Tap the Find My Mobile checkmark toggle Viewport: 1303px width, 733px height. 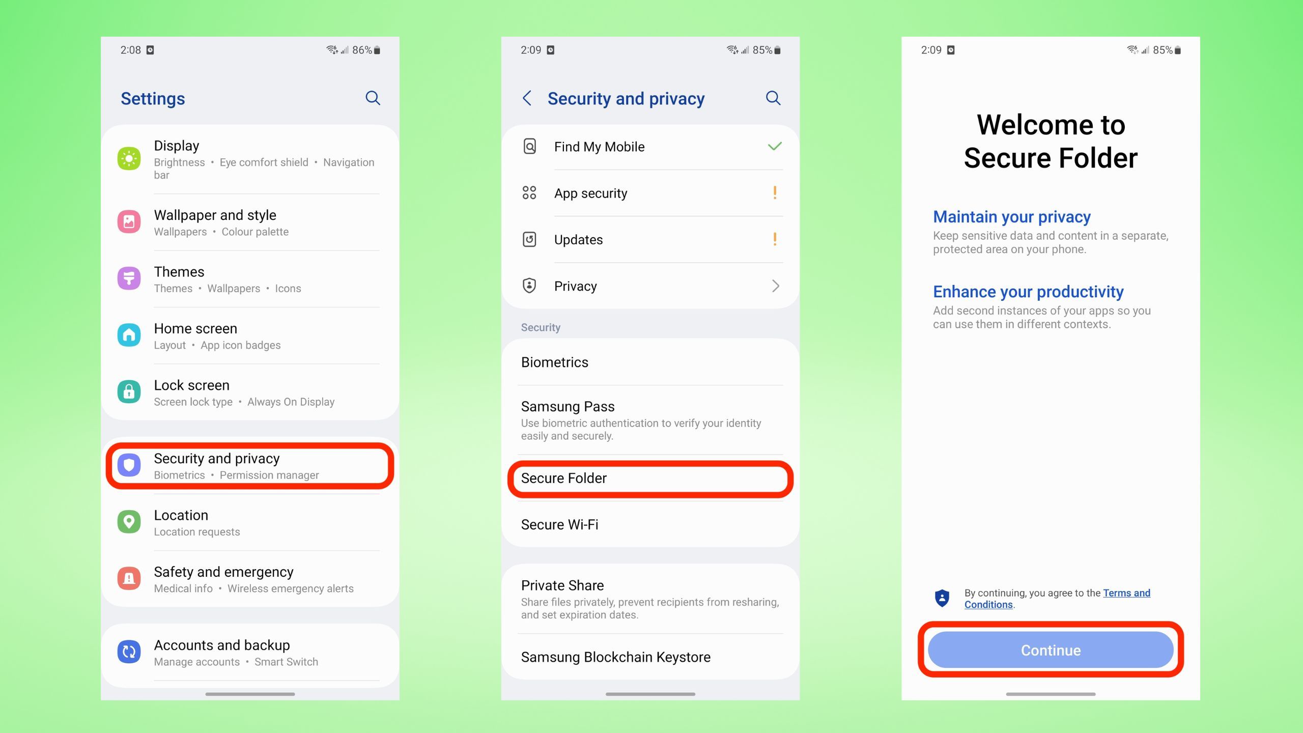[x=774, y=147]
